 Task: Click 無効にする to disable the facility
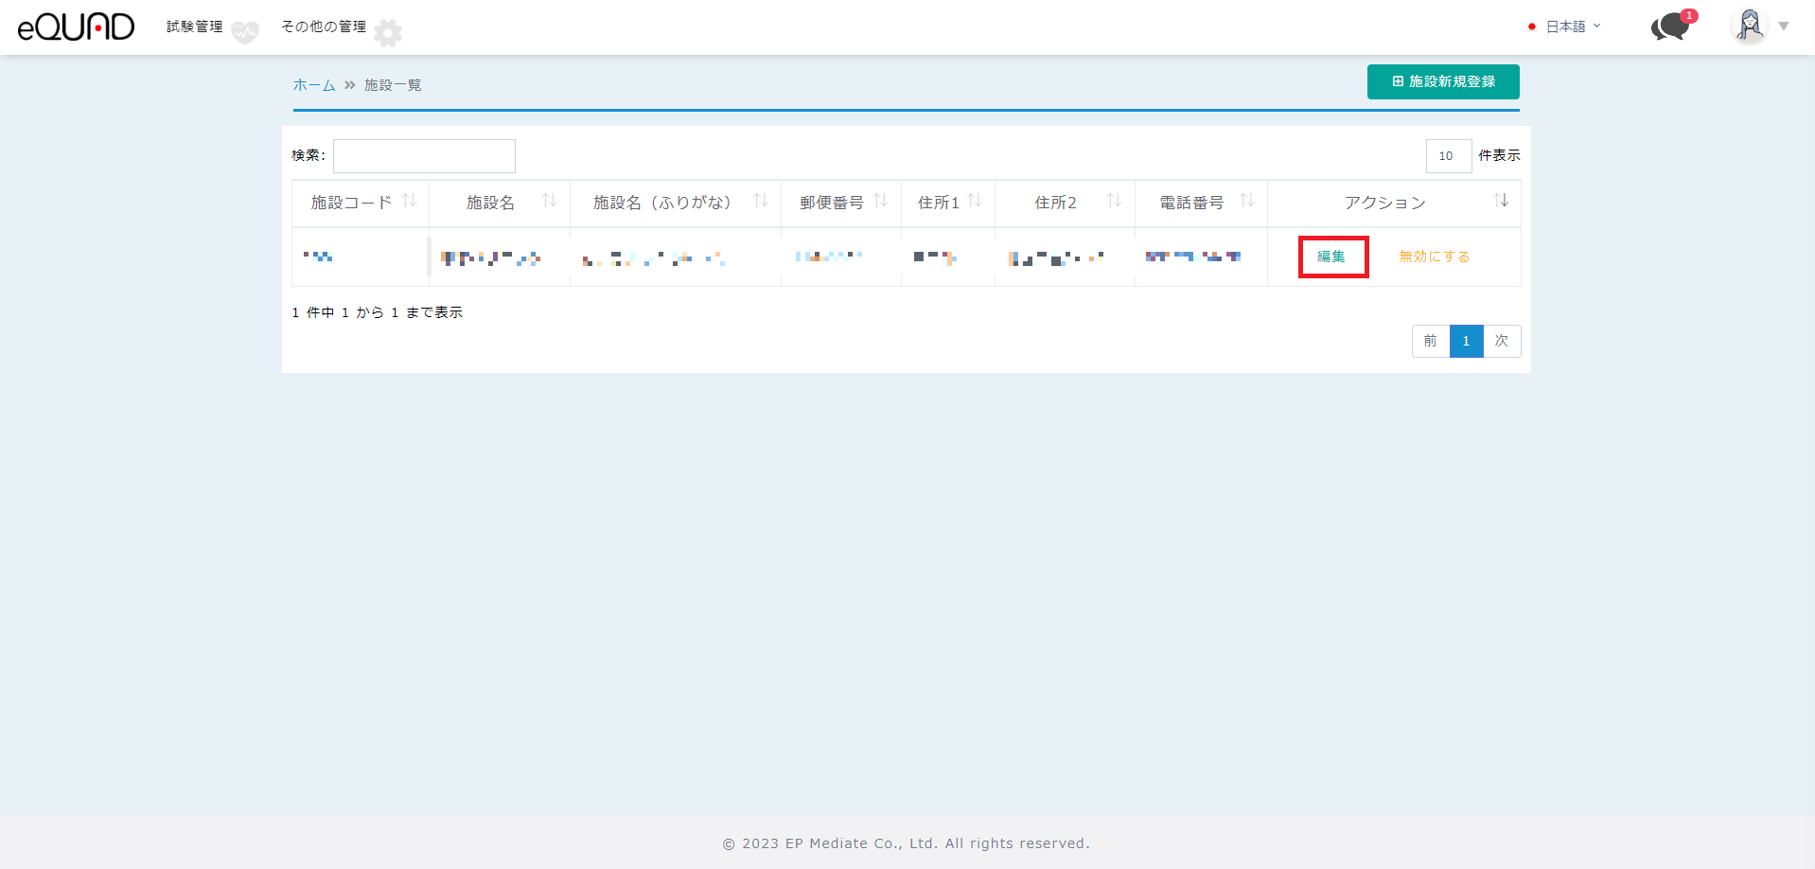pyautogui.click(x=1434, y=257)
